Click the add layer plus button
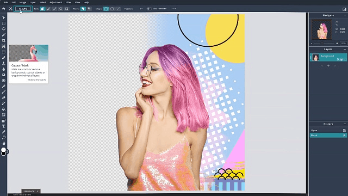The height and width of the screenshot is (196, 348). pyautogui.click(x=328, y=66)
